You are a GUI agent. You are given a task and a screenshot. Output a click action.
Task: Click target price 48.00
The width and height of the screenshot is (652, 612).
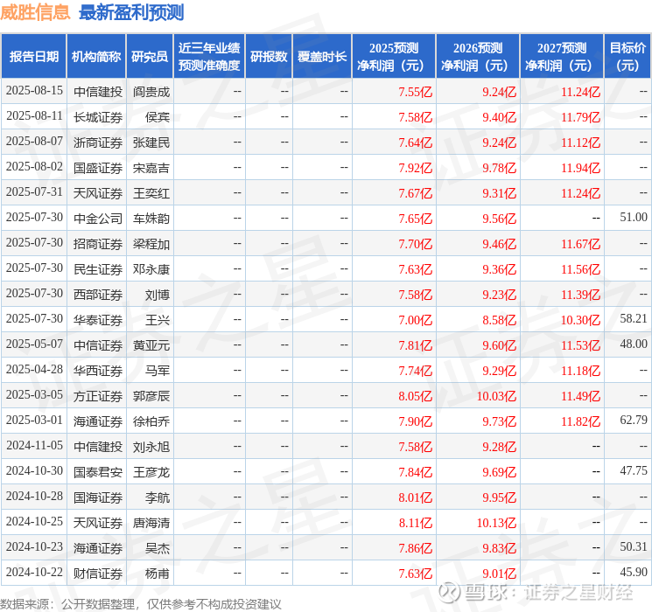(634, 344)
